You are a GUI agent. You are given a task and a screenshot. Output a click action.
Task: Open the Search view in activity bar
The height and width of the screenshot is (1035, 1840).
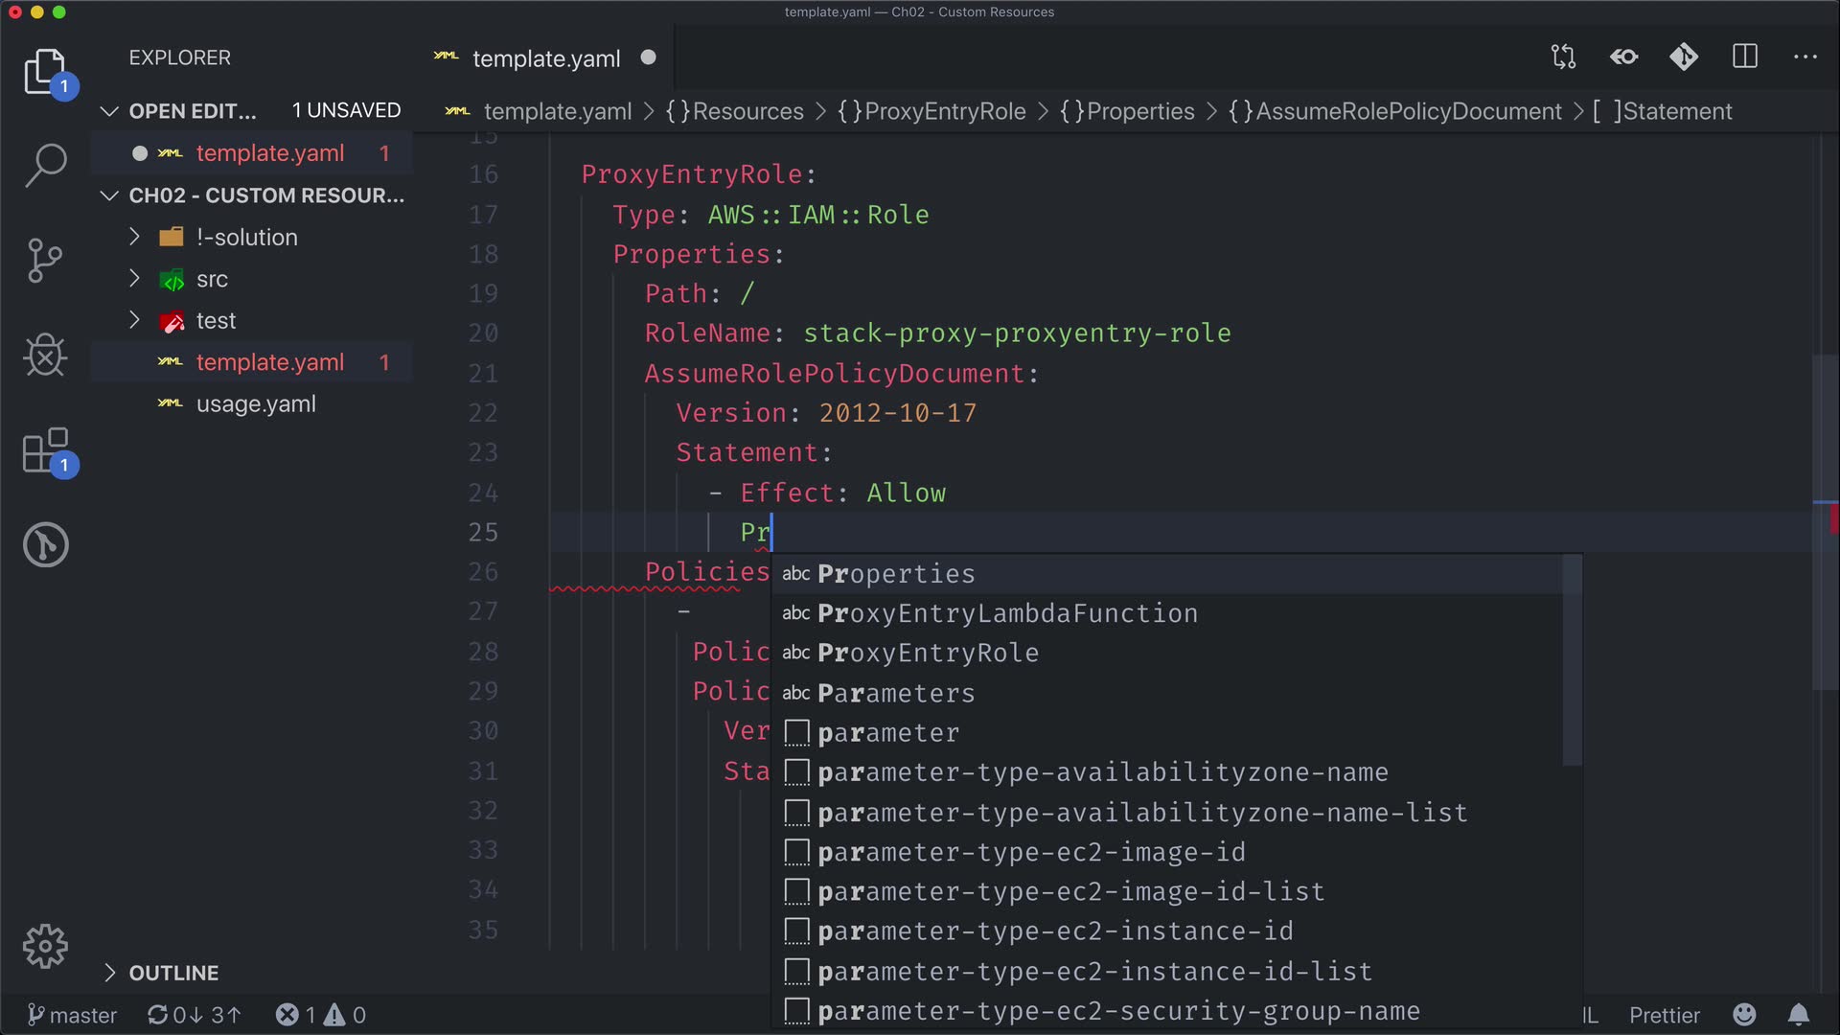pos(45,165)
